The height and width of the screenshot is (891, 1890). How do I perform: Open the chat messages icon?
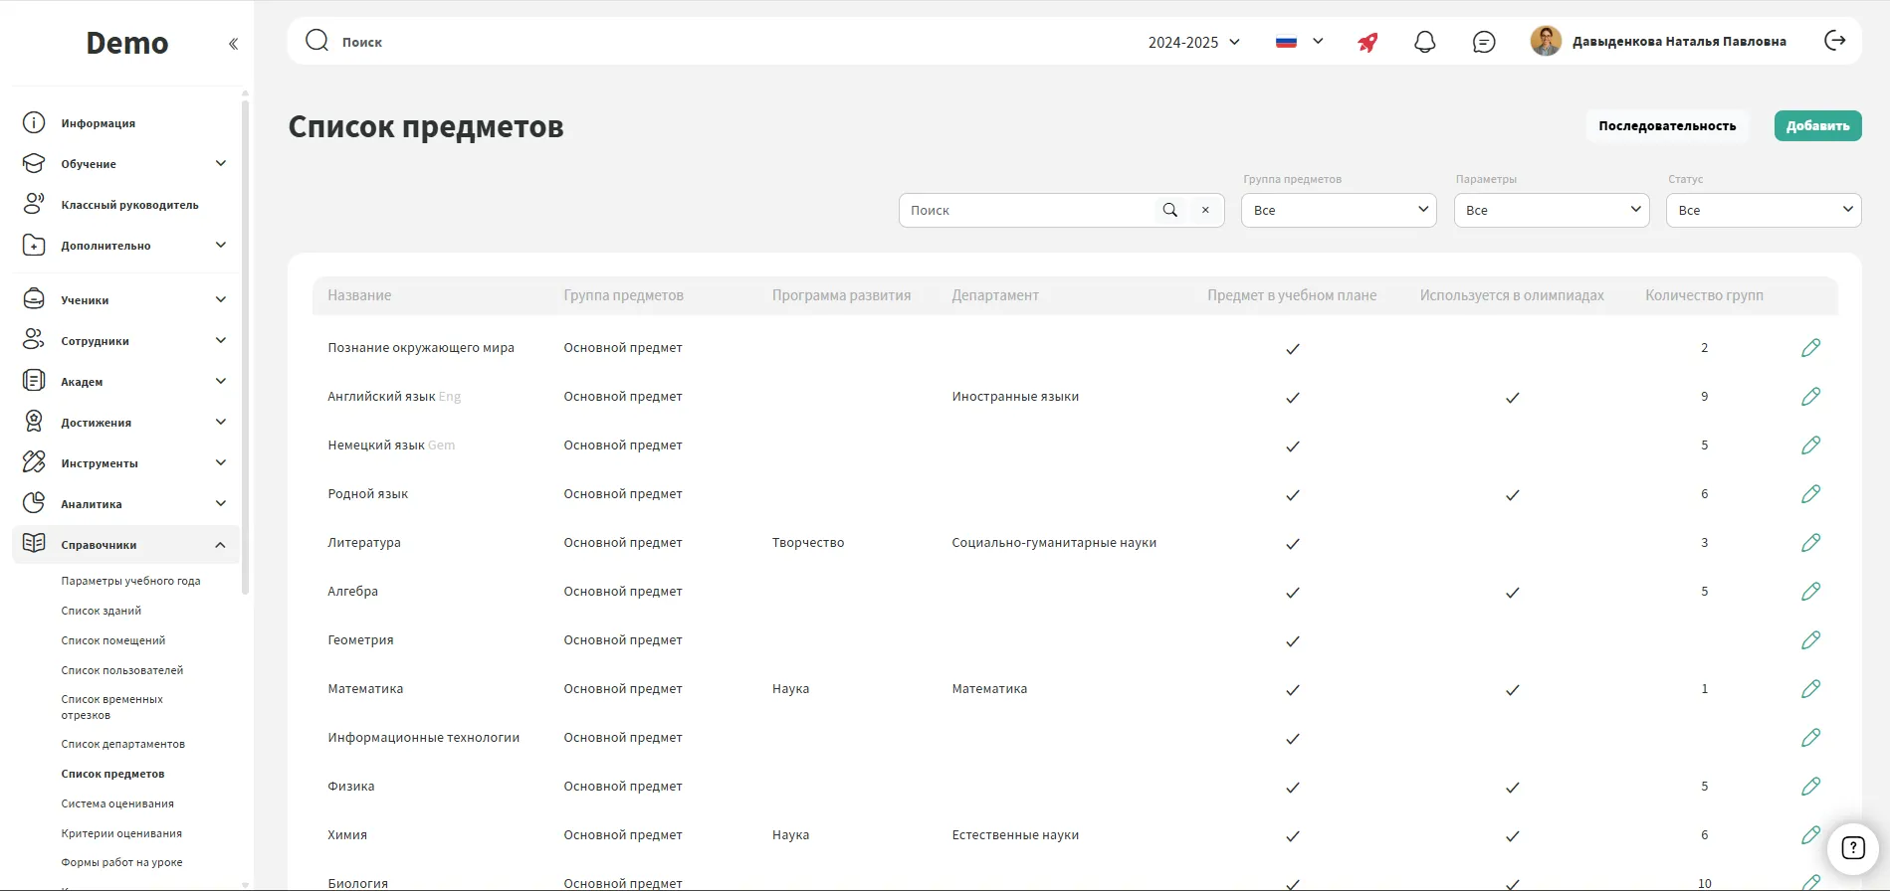point(1483,42)
